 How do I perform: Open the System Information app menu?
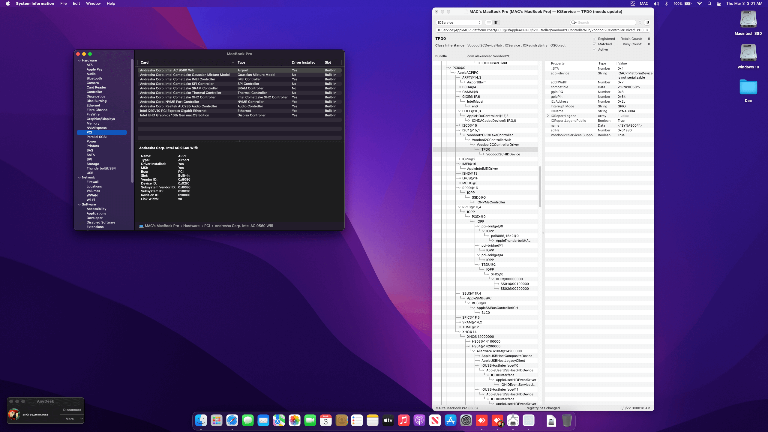pyautogui.click(x=35, y=4)
